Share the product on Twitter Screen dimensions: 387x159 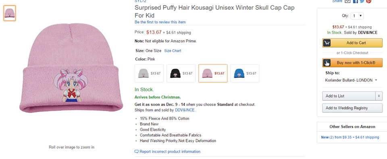point(362,1)
